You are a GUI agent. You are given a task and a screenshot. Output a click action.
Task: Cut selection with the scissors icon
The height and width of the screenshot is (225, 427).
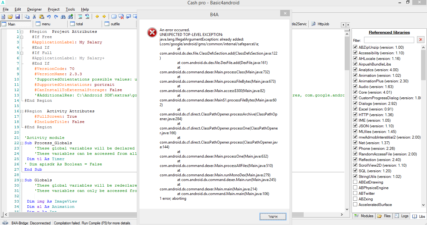point(34,17)
